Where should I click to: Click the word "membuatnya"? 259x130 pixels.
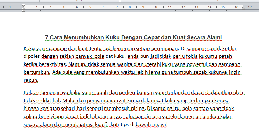pos(79,124)
